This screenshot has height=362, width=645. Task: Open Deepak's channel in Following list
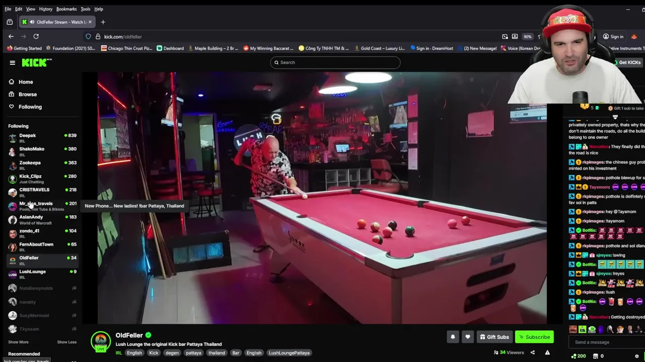(x=42, y=138)
